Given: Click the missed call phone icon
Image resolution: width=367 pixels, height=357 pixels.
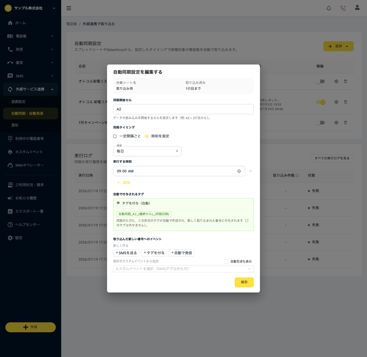Looking at the screenshot, I should (343, 8).
